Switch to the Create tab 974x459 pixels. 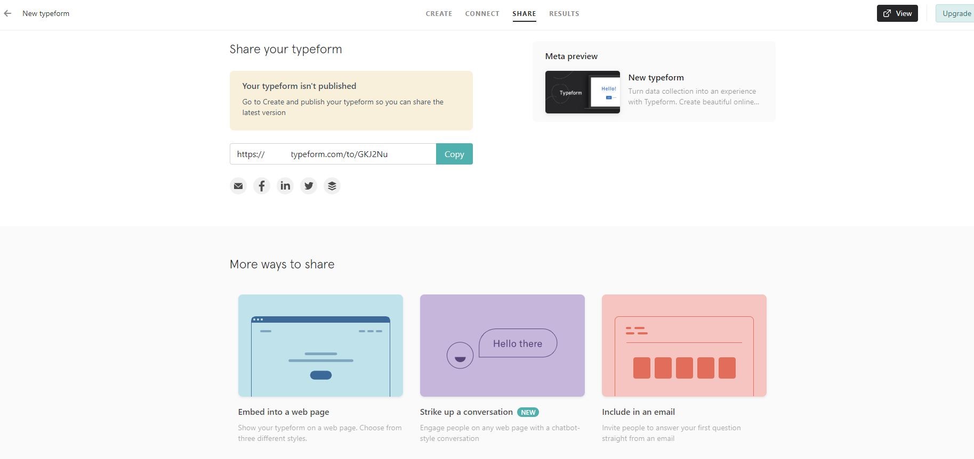tap(439, 14)
